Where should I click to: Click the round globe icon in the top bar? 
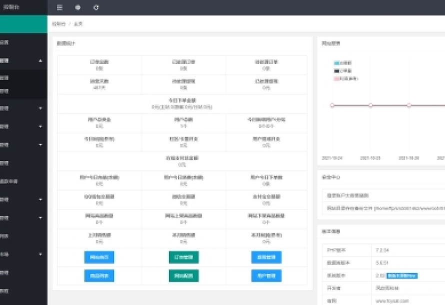pos(78,7)
